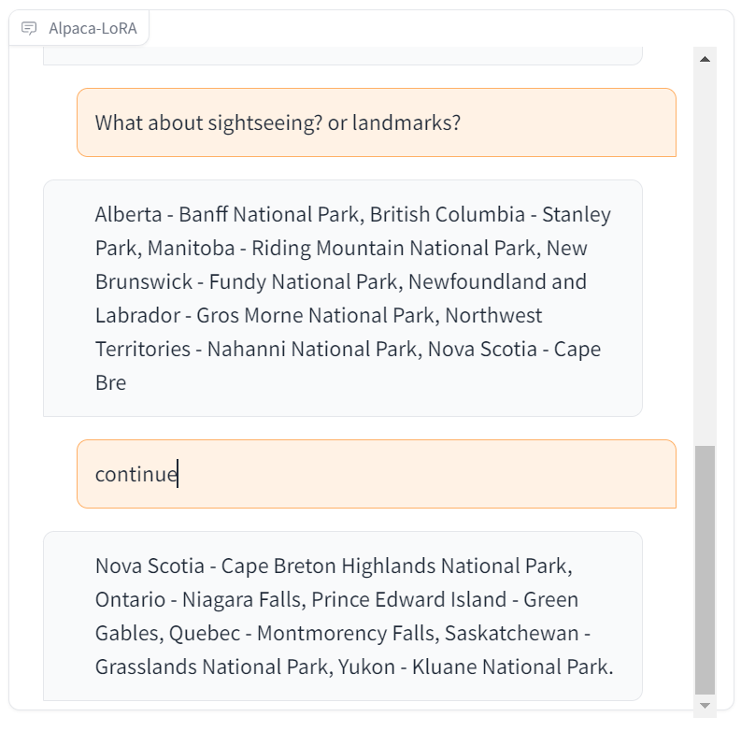Click the 'Gros Morne National Park' text

pyautogui.click(x=316, y=316)
